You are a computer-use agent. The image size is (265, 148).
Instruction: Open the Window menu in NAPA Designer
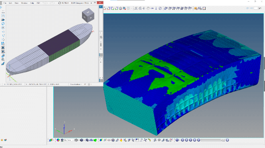24,3
